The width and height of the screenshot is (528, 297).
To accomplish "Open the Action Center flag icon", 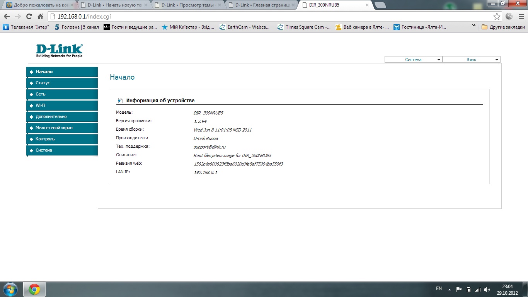I will 459,289.
